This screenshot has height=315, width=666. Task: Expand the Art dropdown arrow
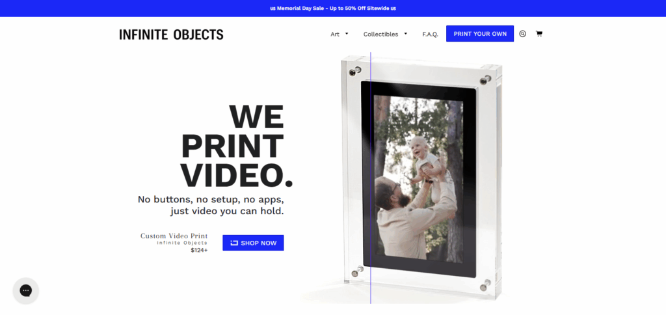[x=347, y=34]
